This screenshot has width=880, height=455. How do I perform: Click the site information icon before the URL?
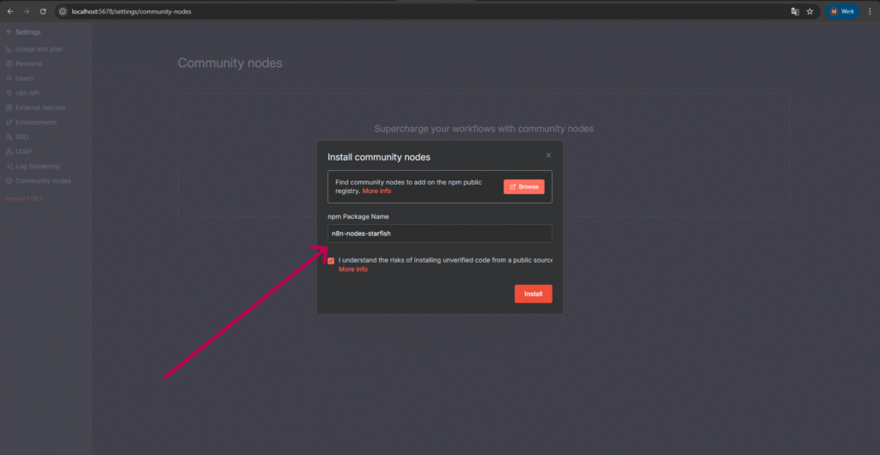pyautogui.click(x=63, y=11)
